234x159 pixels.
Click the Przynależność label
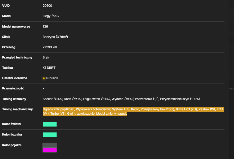tap(13, 88)
